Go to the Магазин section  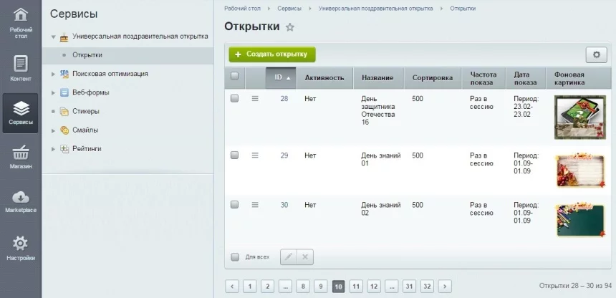21,157
